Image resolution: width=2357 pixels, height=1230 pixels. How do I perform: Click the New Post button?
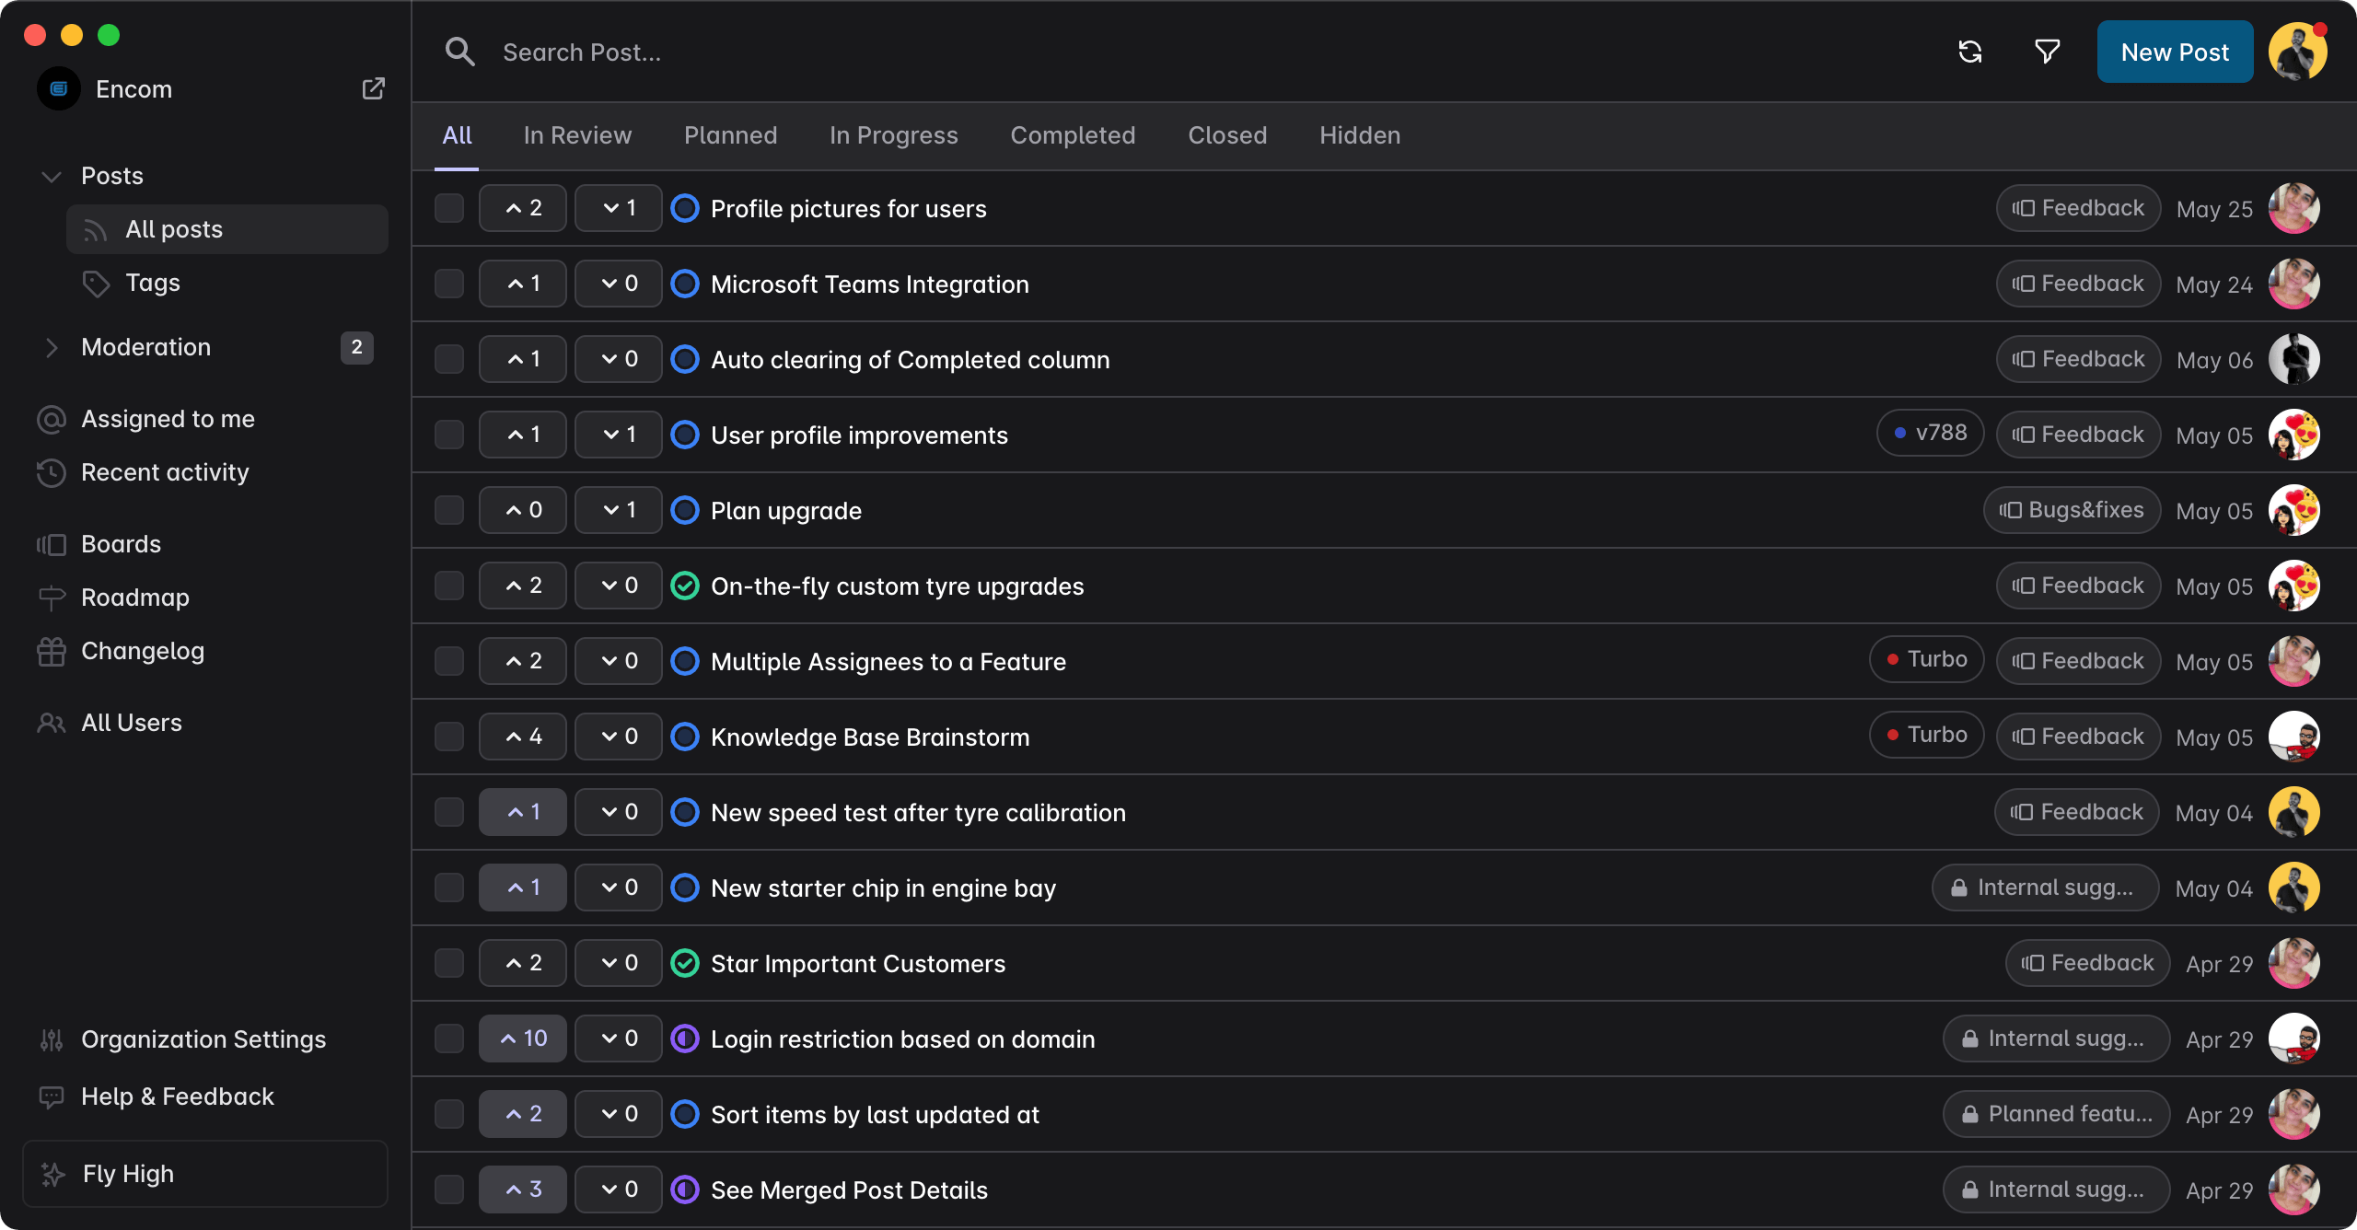[x=2175, y=52]
